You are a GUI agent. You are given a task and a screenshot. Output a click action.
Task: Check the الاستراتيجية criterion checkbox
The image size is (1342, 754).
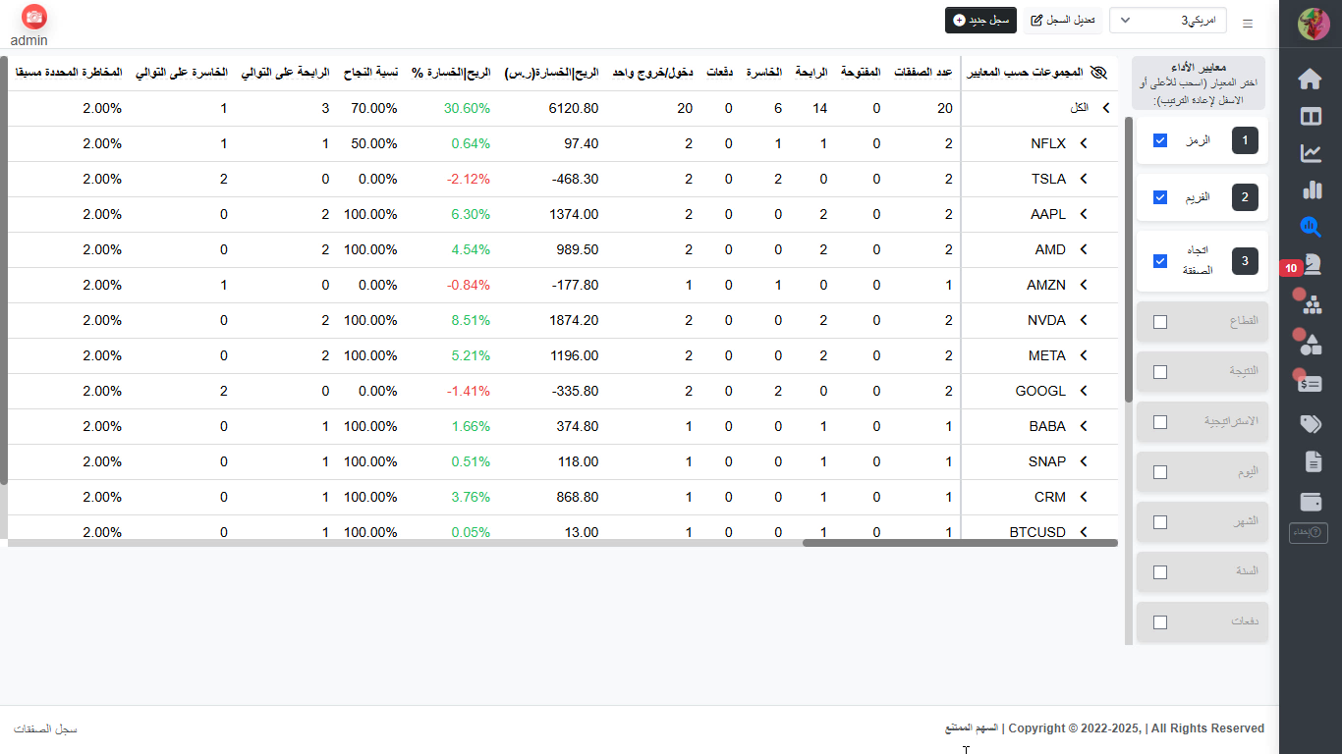click(x=1160, y=422)
